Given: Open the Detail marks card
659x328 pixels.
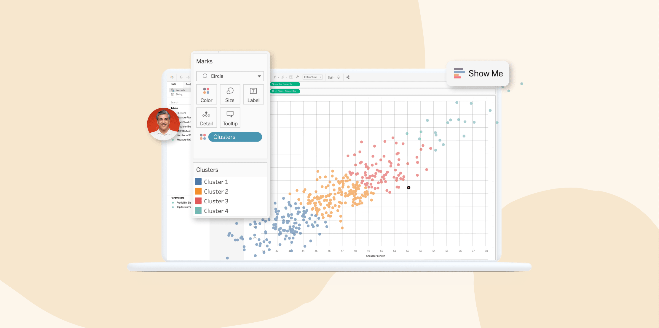Looking at the screenshot, I should (x=206, y=118).
